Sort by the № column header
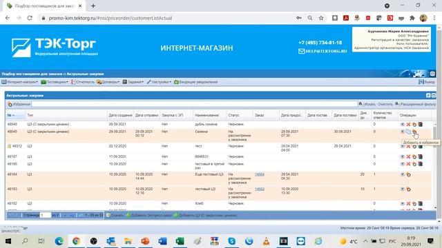 tap(15, 115)
